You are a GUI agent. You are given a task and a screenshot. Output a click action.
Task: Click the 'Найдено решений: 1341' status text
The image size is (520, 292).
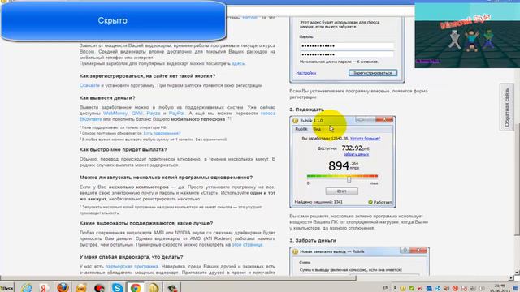[x=318, y=202]
